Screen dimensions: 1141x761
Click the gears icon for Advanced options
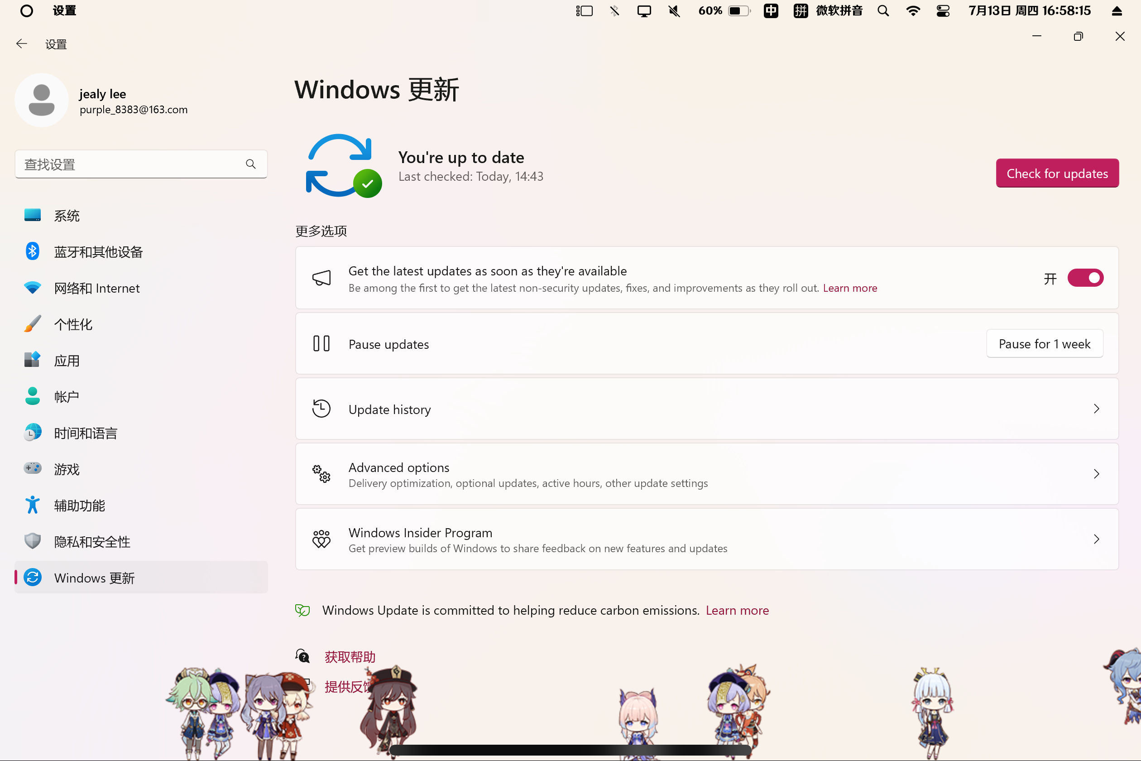(321, 474)
